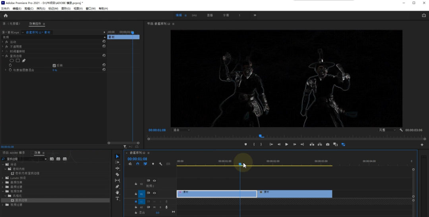Toggle the 查找边缘 fx switch

pyautogui.click(x=7, y=56)
